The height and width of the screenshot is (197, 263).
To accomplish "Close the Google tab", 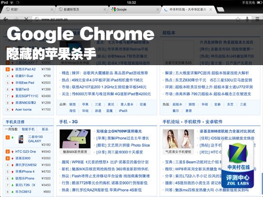I will click(x=158, y=9).
